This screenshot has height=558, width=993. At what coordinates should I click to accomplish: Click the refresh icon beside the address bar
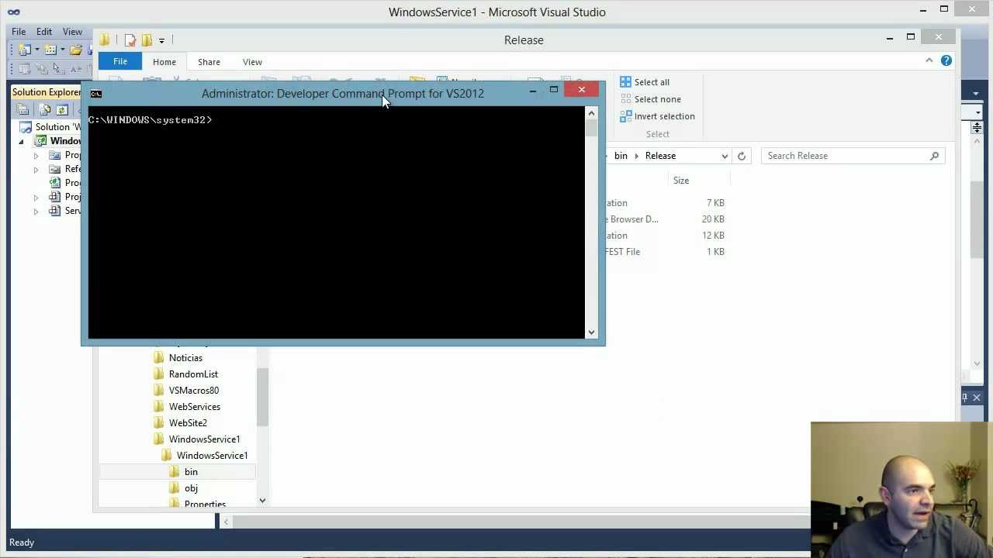tap(742, 156)
